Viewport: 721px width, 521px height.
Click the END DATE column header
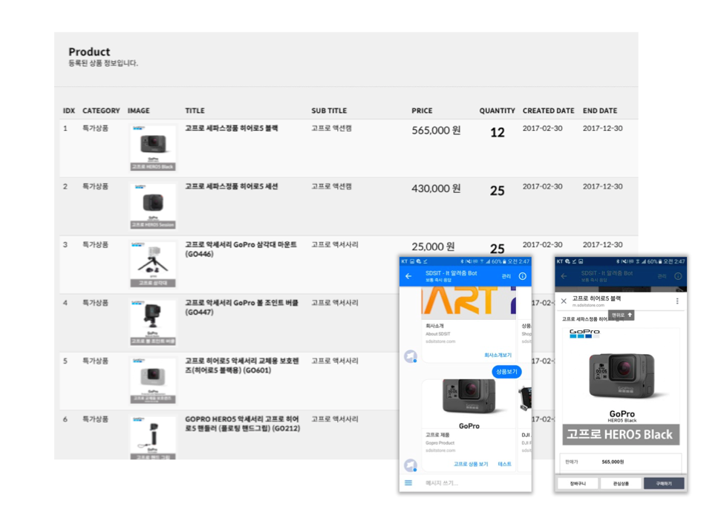600,111
